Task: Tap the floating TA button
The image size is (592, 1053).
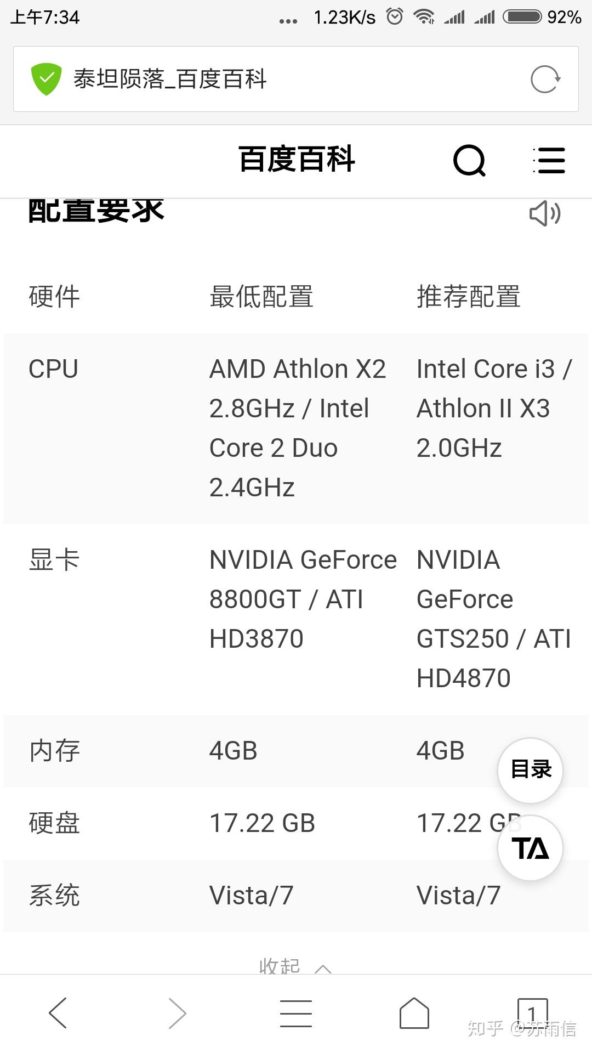Action: click(x=530, y=848)
